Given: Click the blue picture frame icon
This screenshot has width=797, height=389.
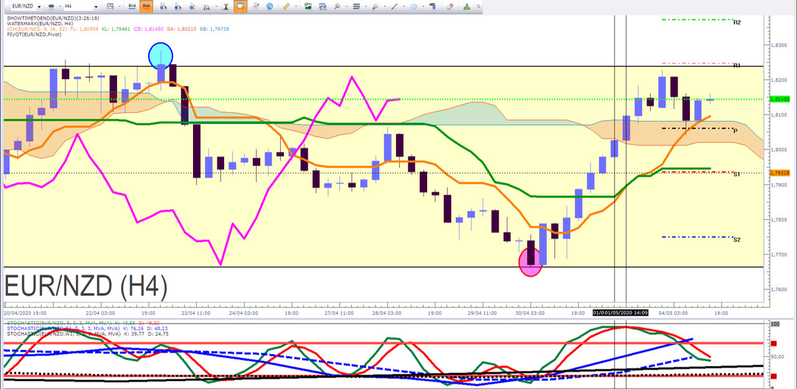Looking at the screenshot, I should pos(323,6).
